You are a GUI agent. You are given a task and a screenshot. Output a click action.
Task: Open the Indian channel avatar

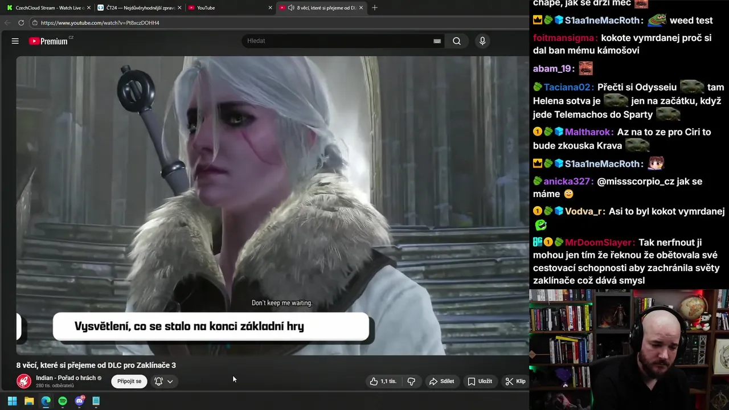(24, 381)
